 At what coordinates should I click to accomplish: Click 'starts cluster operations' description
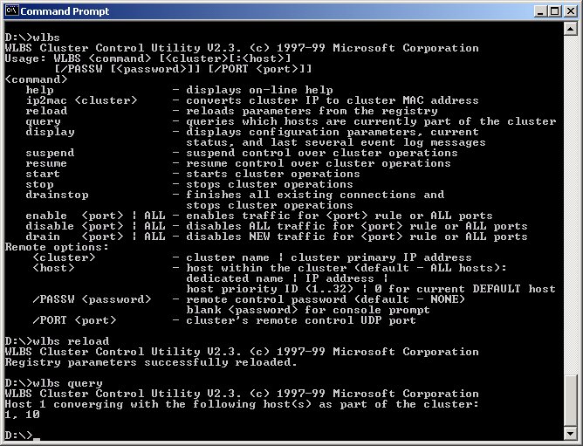[273, 174]
